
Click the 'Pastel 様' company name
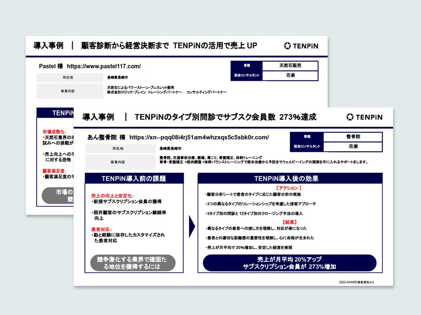51,66
